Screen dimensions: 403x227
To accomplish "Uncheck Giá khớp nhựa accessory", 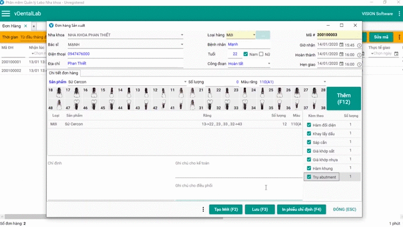I will (309, 160).
